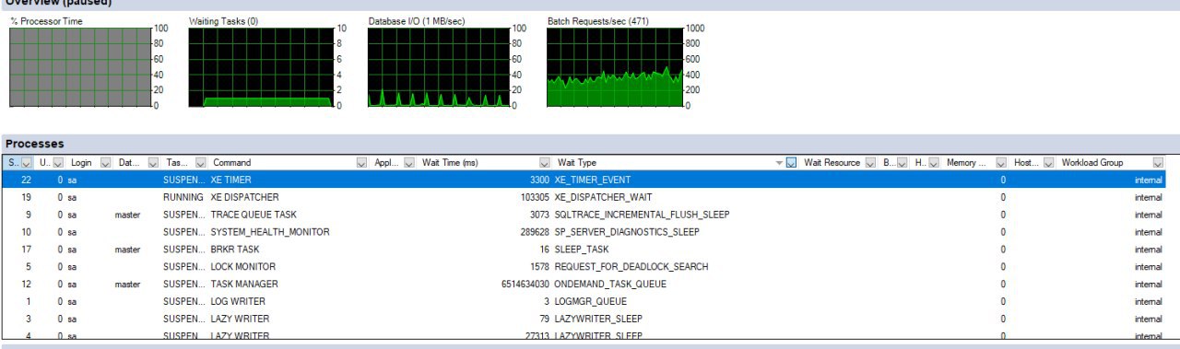1180x349 pixels.
Task: Open the Wait Type column filter dropdown
Action: click(791, 163)
